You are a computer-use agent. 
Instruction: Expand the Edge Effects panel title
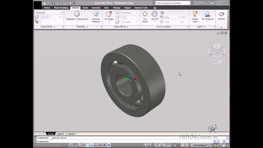coord(121,27)
